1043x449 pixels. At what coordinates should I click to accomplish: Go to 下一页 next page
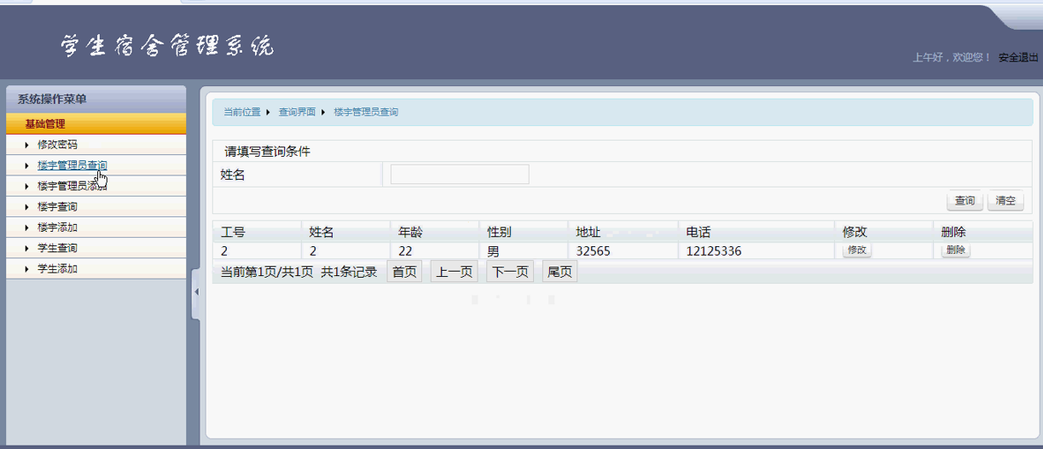510,272
